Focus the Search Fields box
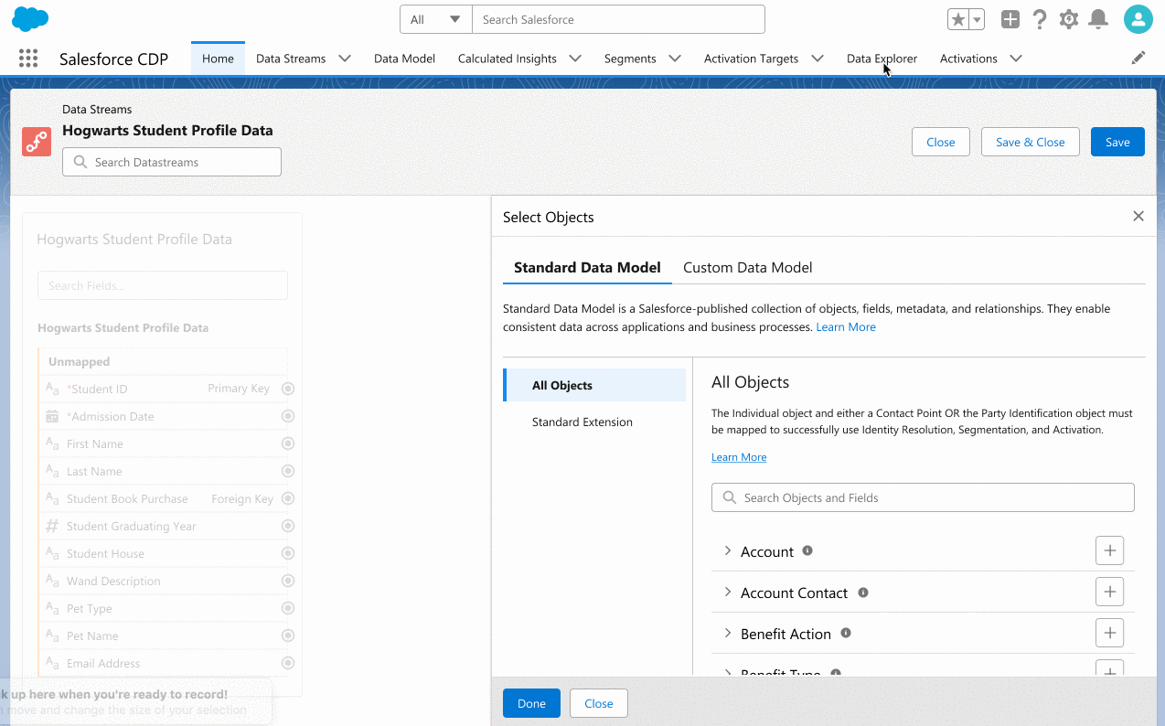The height and width of the screenshot is (726, 1165). (x=163, y=285)
